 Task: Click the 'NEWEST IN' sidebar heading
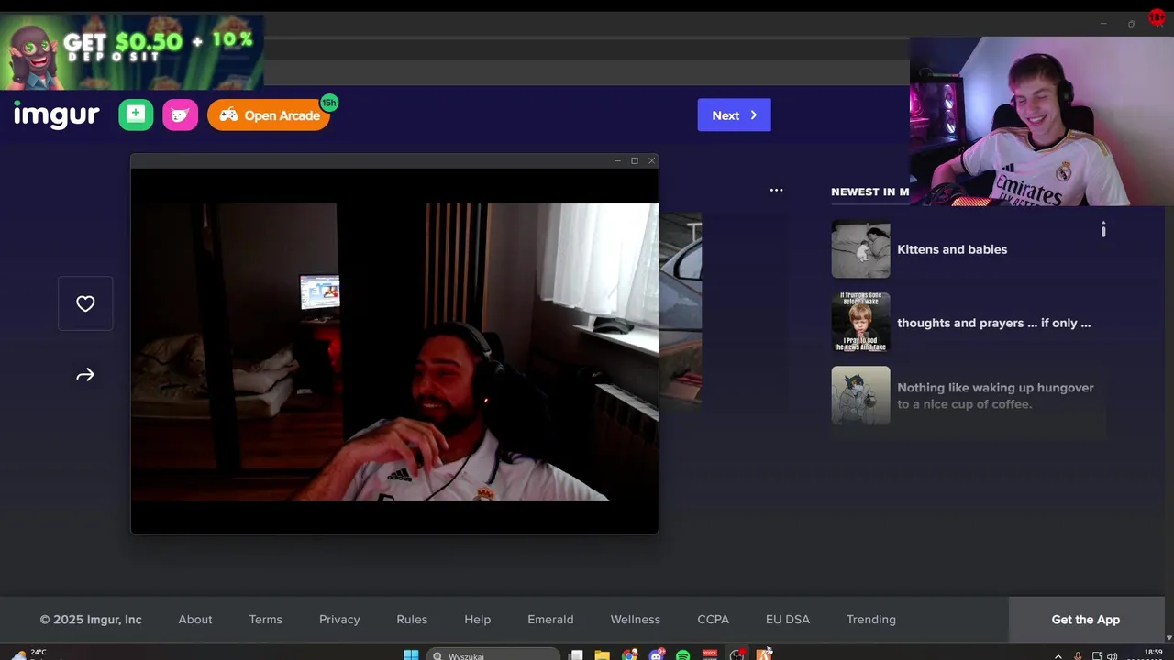(869, 192)
